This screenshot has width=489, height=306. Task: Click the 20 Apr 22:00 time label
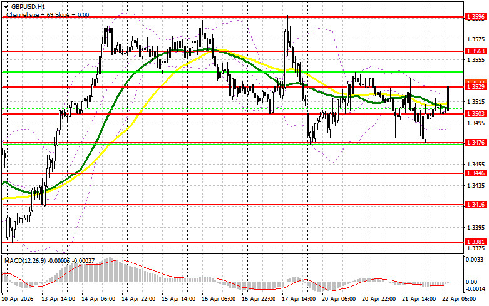[379, 299]
